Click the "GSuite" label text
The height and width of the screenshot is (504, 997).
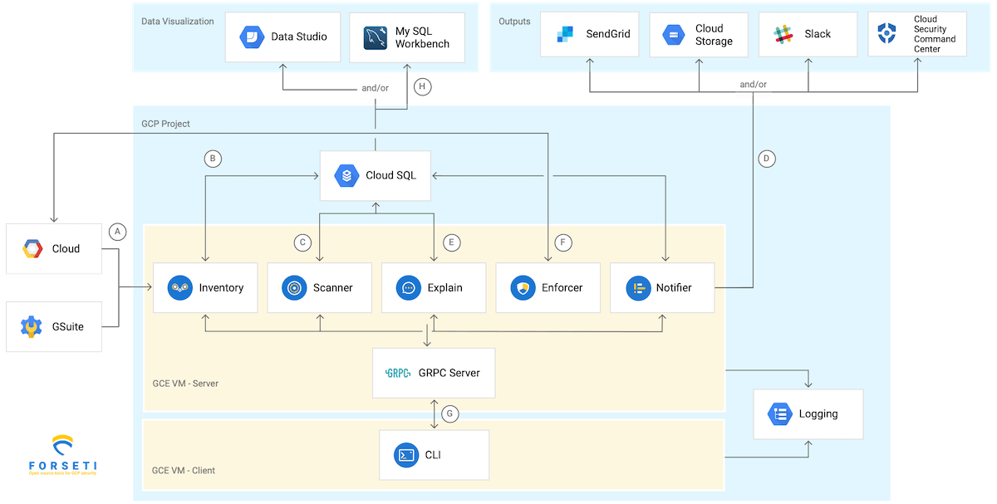(x=68, y=326)
